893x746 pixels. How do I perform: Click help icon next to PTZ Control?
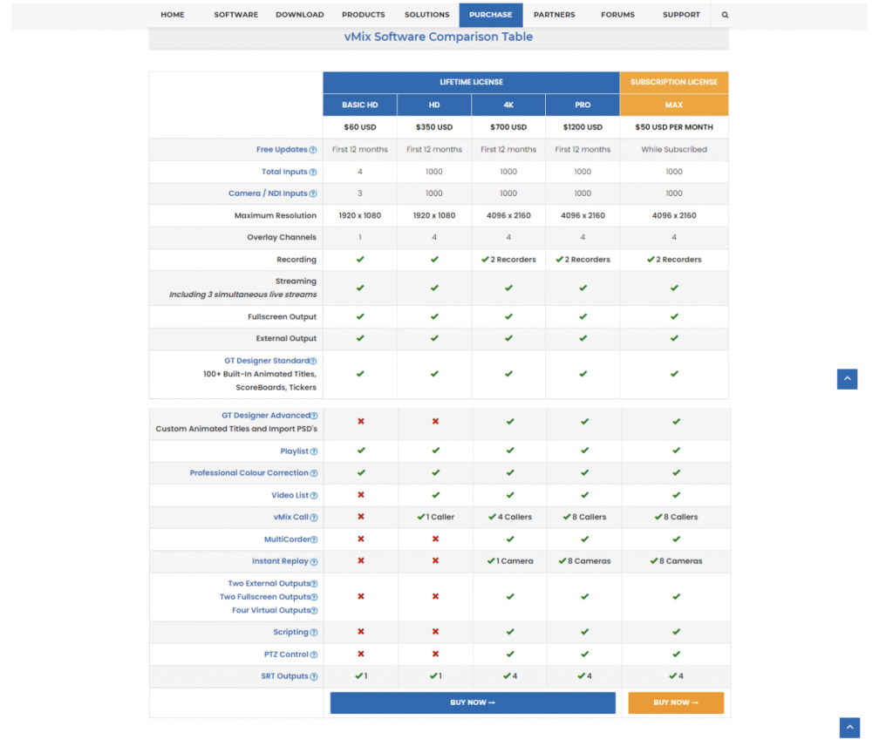tap(314, 654)
